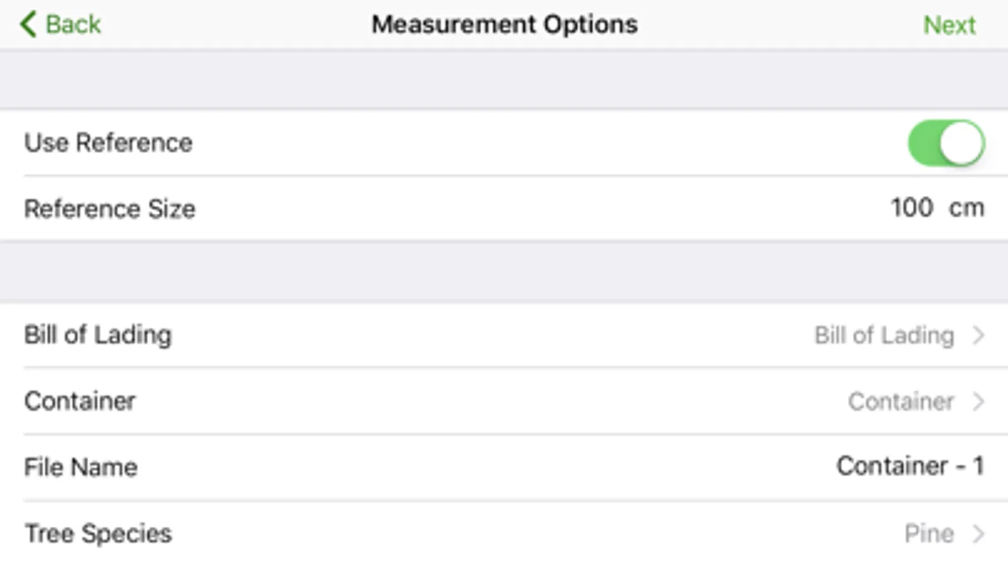Select the Bill of Lading row label
This screenshot has width=1008, height=567.
(x=98, y=335)
